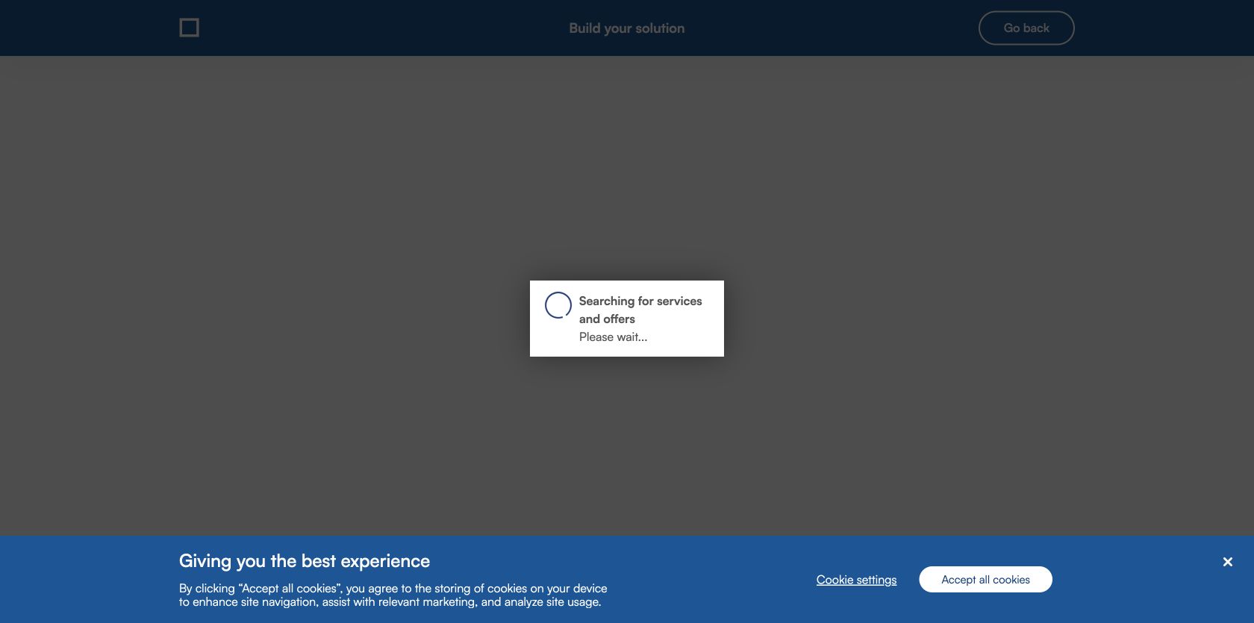This screenshot has height=623, width=1254.
Task: Click the loading spinner icon
Action: coord(558,305)
